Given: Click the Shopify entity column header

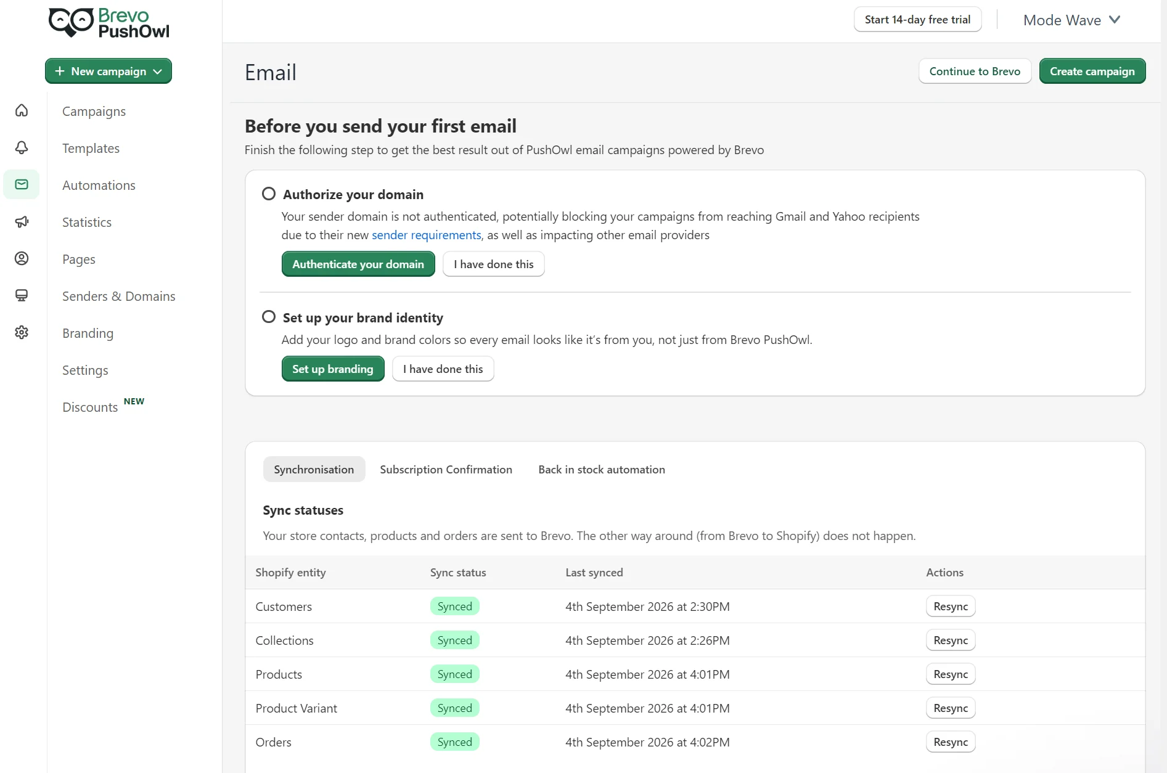Looking at the screenshot, I should [290, 572].
